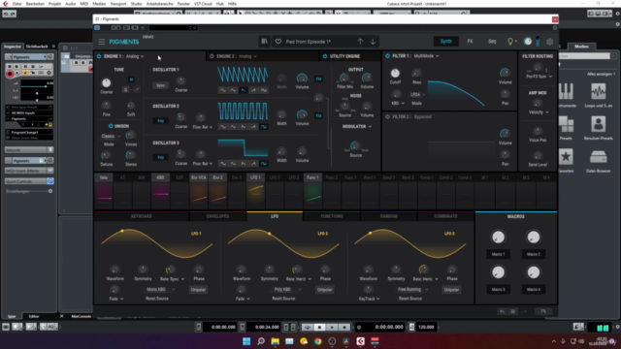Image resolution: width=621 pixels, height=349 pixels.
Task: Click LFO 3 Unipolar button
Action: coord(451,290)
